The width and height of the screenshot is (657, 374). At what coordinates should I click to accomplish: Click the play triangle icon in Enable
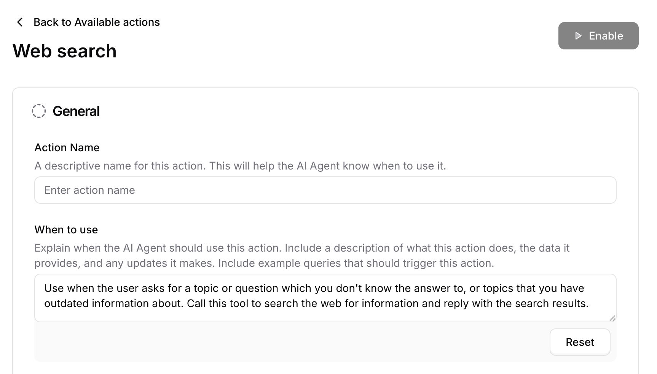[578, 36]
